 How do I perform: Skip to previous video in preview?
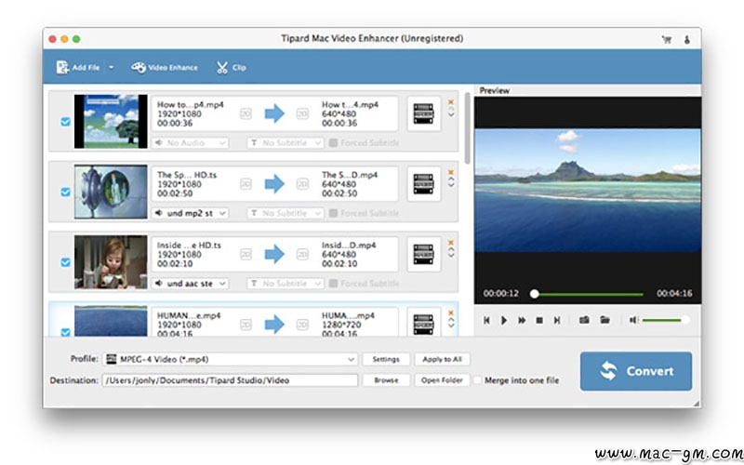(x=486, y=320)
